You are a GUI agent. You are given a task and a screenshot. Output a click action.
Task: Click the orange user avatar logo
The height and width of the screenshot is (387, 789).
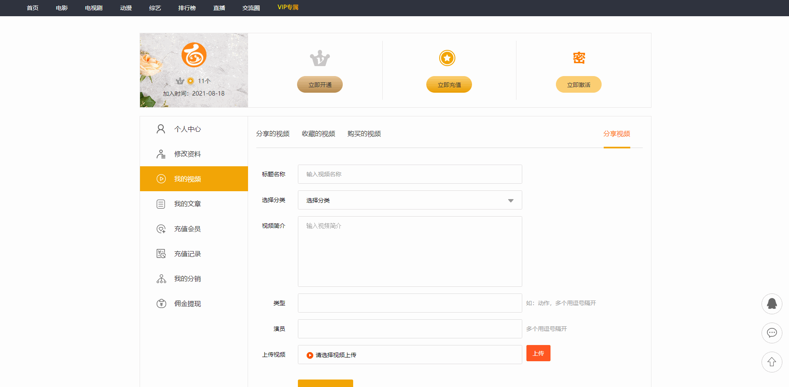point(194,55)
